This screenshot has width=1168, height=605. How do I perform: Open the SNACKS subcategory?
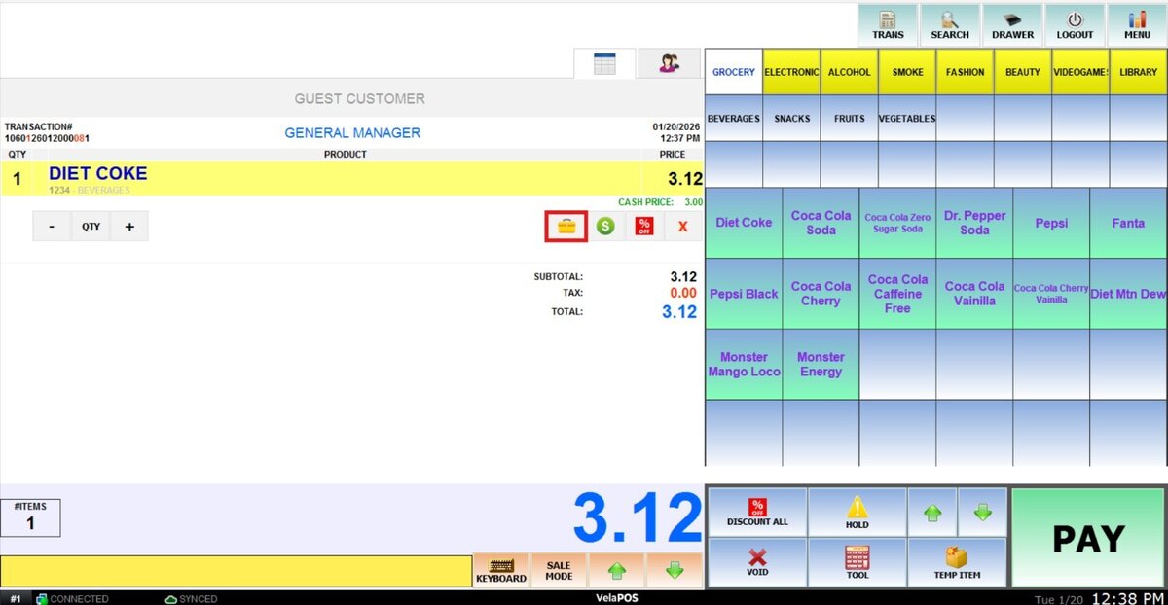(791, 118)
